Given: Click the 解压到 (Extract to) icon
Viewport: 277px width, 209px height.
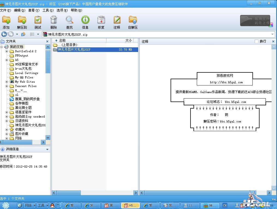Looking at the screenshot, I should pyautogui.click(x=22, y=20).
